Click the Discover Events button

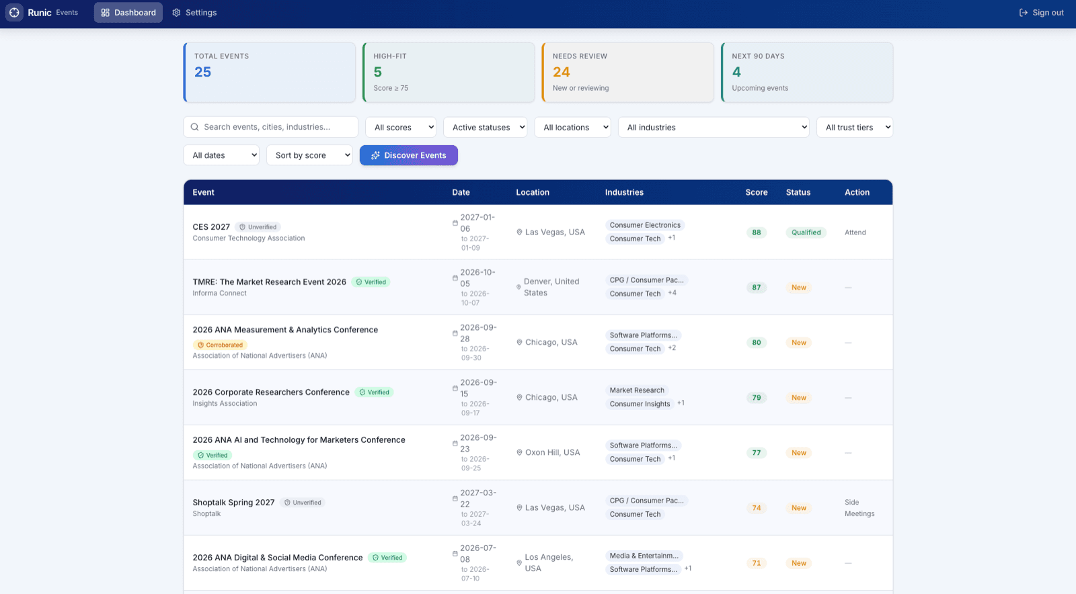[409, 155]
